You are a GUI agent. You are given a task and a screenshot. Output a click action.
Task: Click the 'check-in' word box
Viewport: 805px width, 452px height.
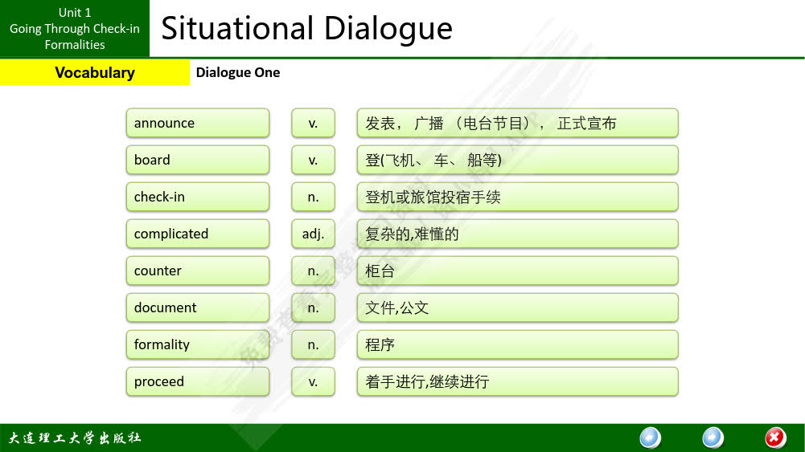(x=197, y=197)
